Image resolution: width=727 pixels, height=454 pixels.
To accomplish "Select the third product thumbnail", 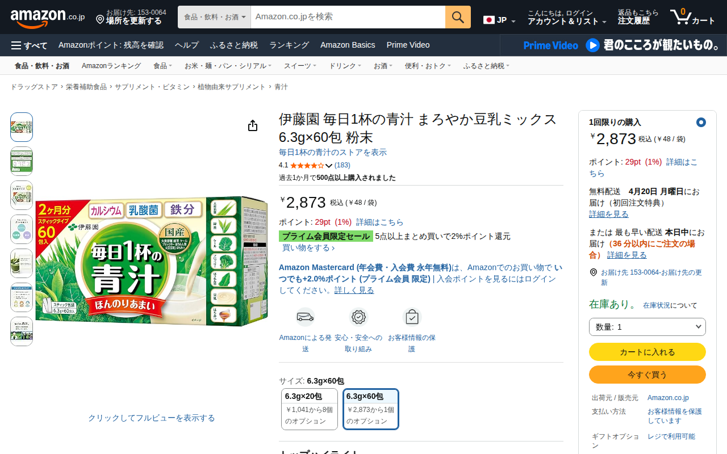I will [x=22, y=195].
